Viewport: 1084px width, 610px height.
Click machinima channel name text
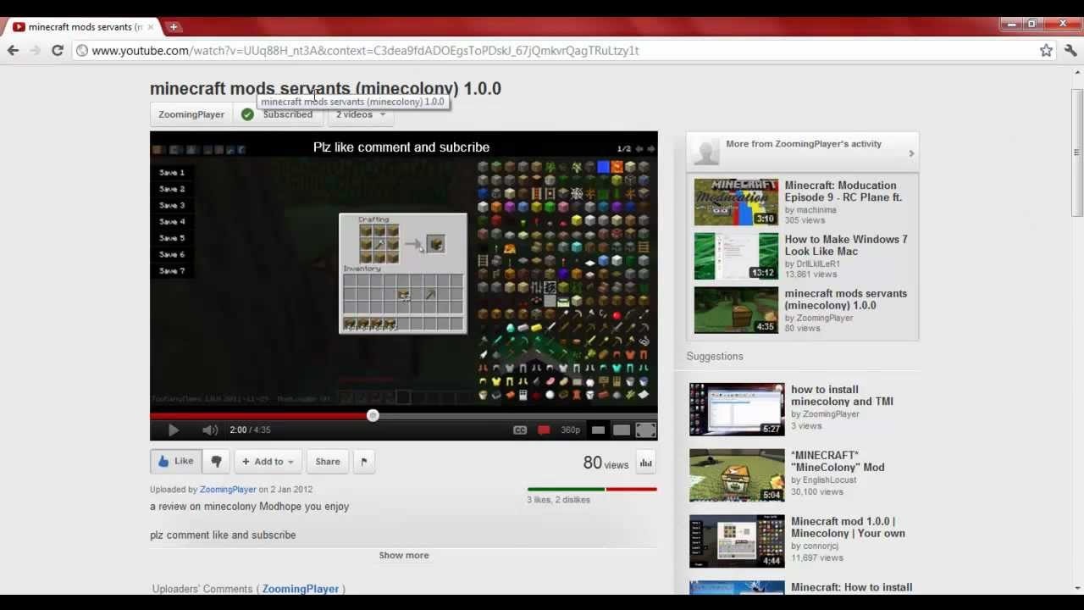(816, 210)
